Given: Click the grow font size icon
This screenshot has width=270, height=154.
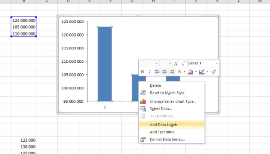Looking at the screenshot, I should (176, 64).
